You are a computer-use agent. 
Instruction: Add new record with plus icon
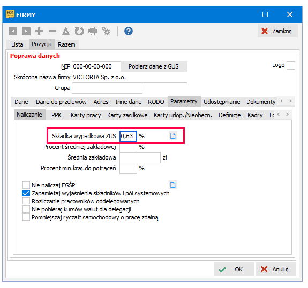coord(39,31)
